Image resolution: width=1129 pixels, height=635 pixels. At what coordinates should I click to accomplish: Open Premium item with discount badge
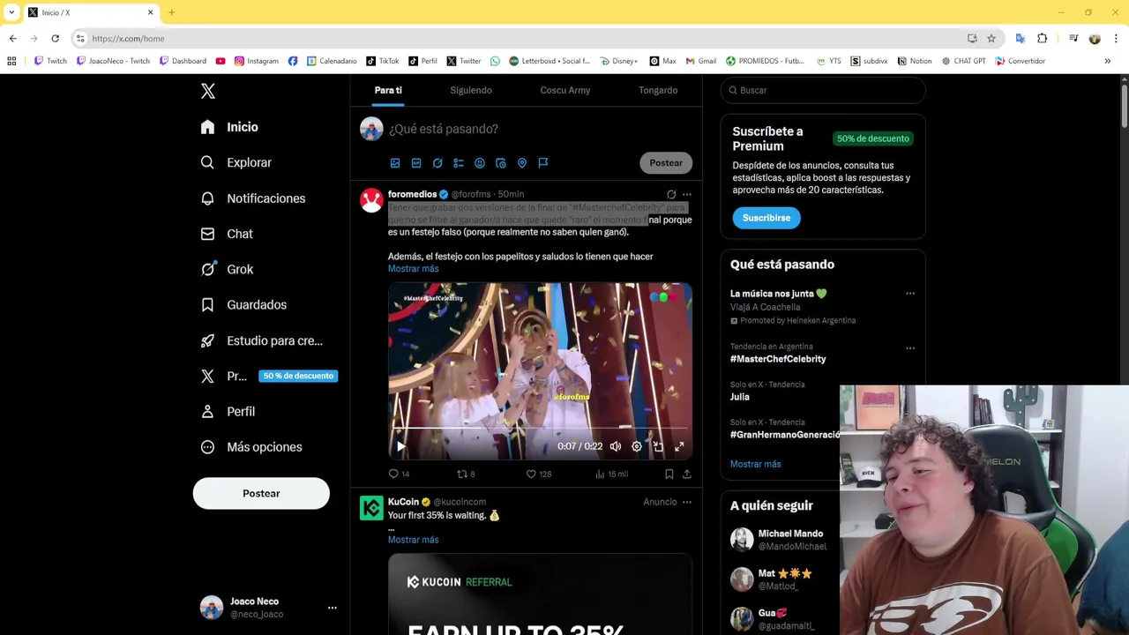coord(268,376)
